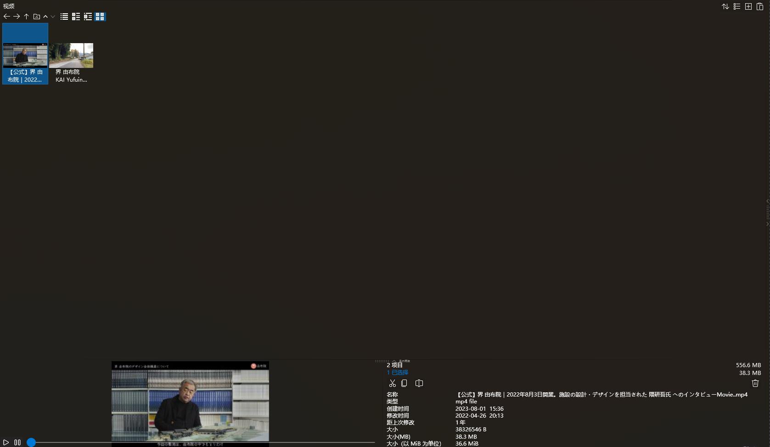
Task: Click the paste clipboard icon top right
Action: tap(760, 6)
